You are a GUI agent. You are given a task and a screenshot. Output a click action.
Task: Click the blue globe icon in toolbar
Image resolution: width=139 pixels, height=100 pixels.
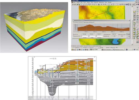(x=126, y=4)
